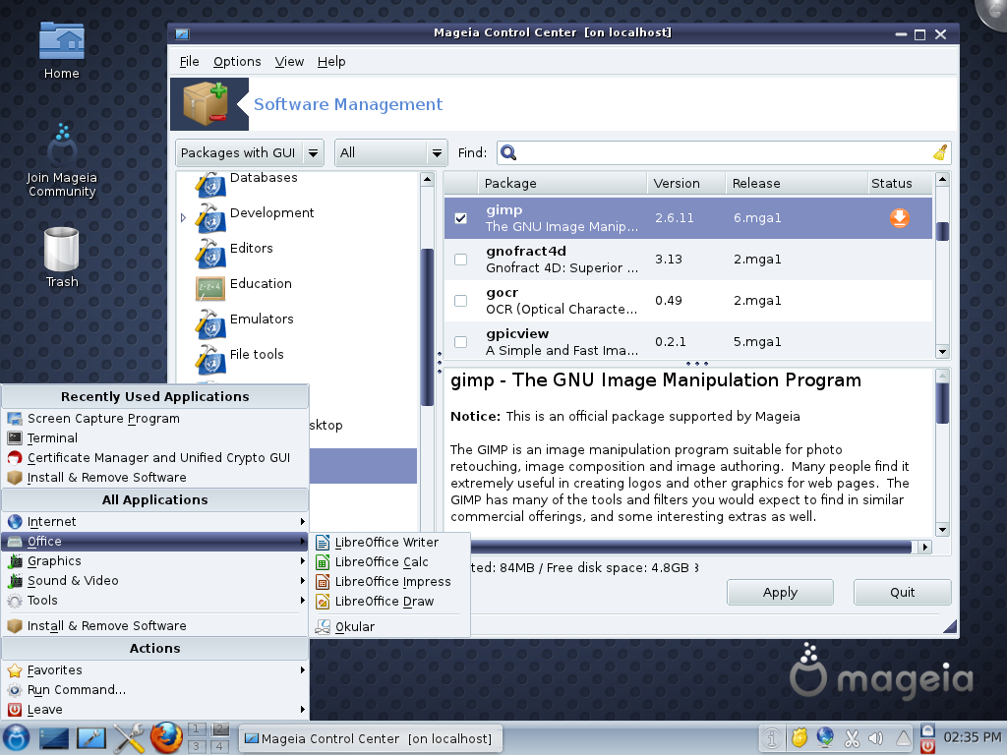The height and width of the screenshot is (755, 1007).
Task: Launch LibreOffice Writer from the Office submenu
Action: pyautogui.click(x=389, y=543)
